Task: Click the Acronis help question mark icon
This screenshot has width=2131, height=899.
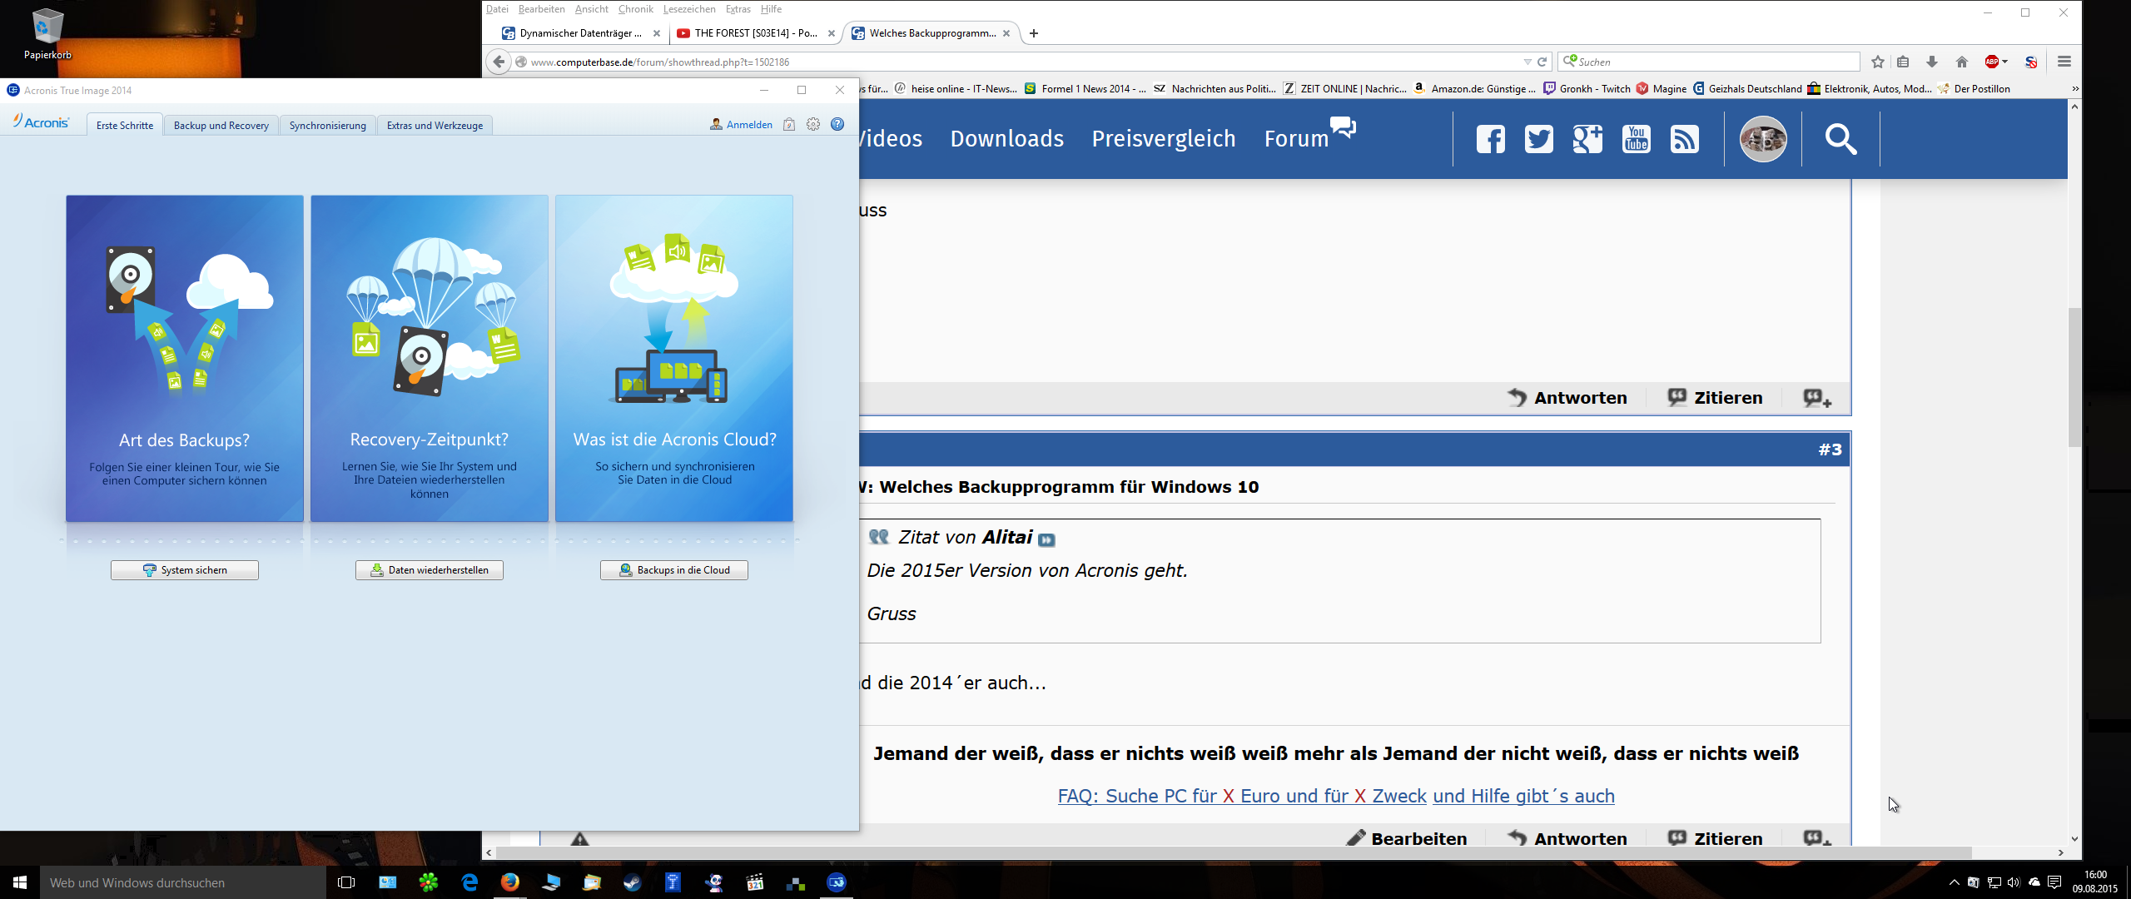Action: coord(837,125)
